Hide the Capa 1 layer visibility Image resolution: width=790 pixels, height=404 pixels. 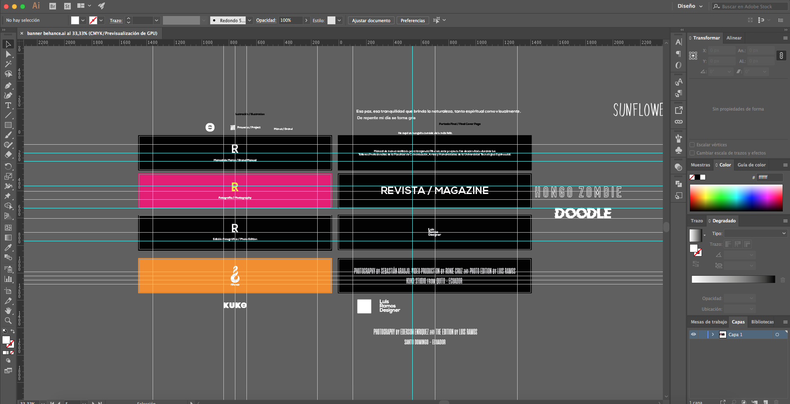tap(693, 335)
